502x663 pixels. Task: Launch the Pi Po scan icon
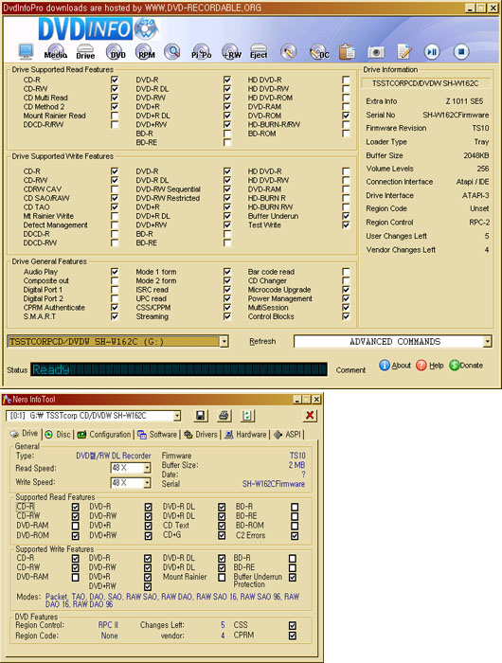tap(202, 51)
